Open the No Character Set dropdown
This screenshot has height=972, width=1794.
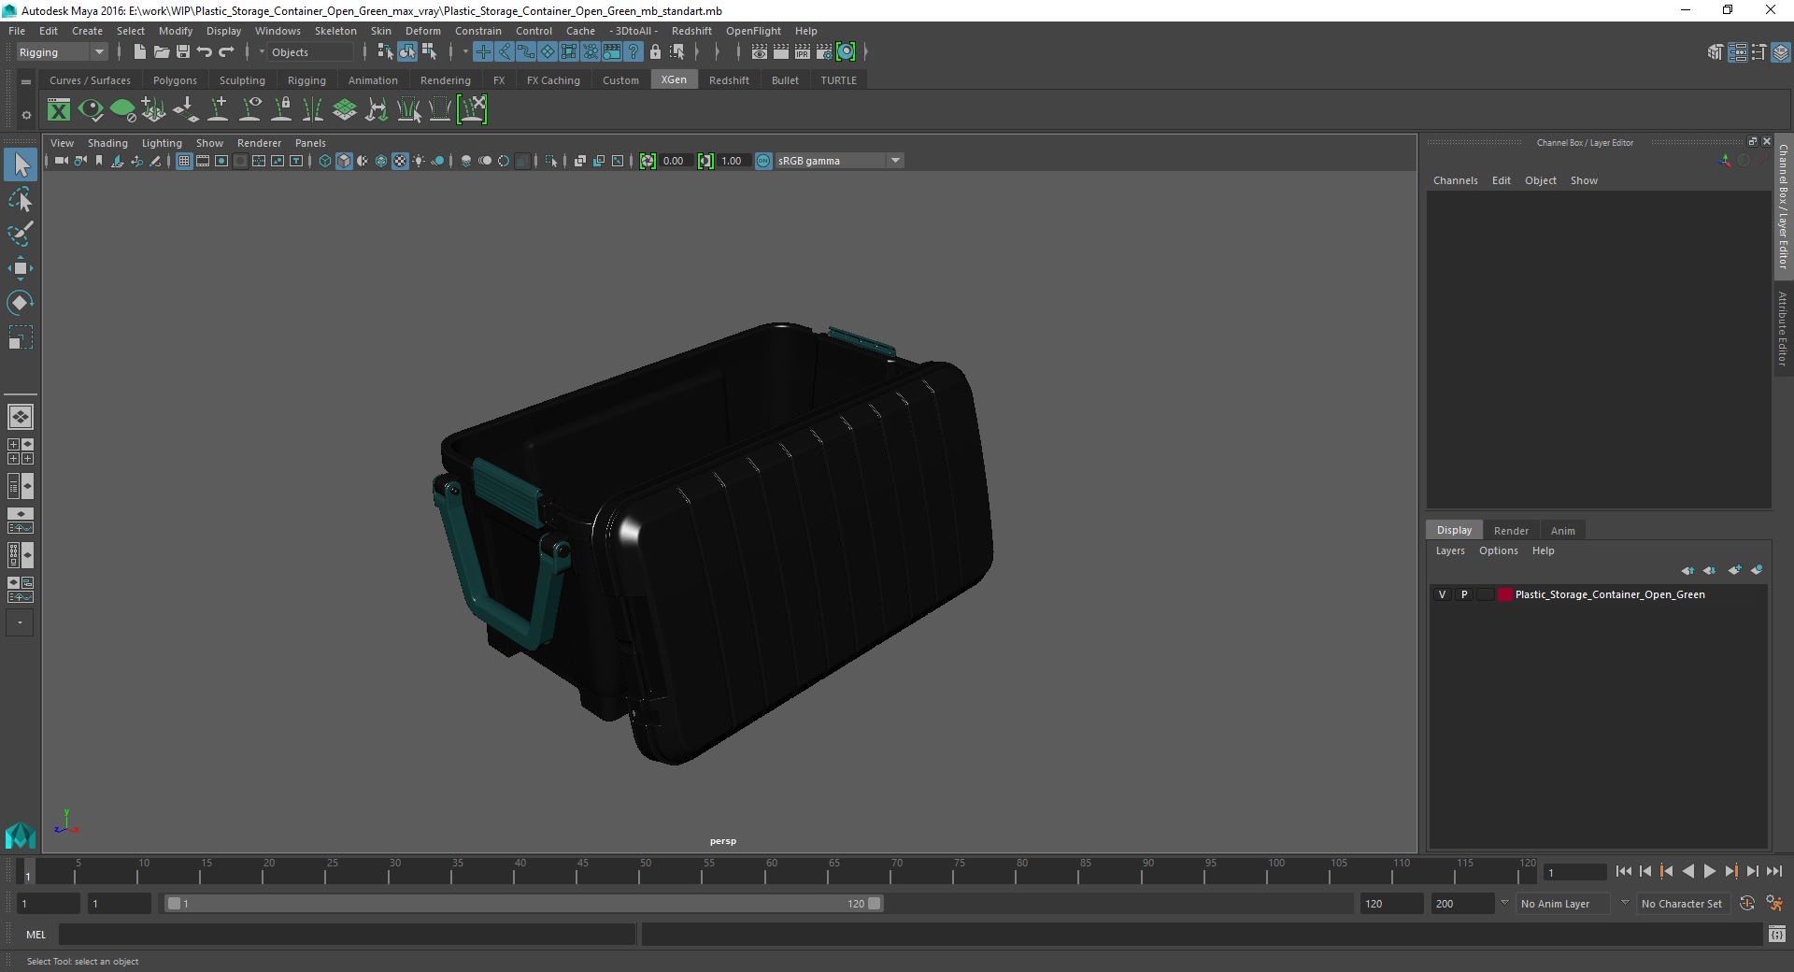(1682, 904)
